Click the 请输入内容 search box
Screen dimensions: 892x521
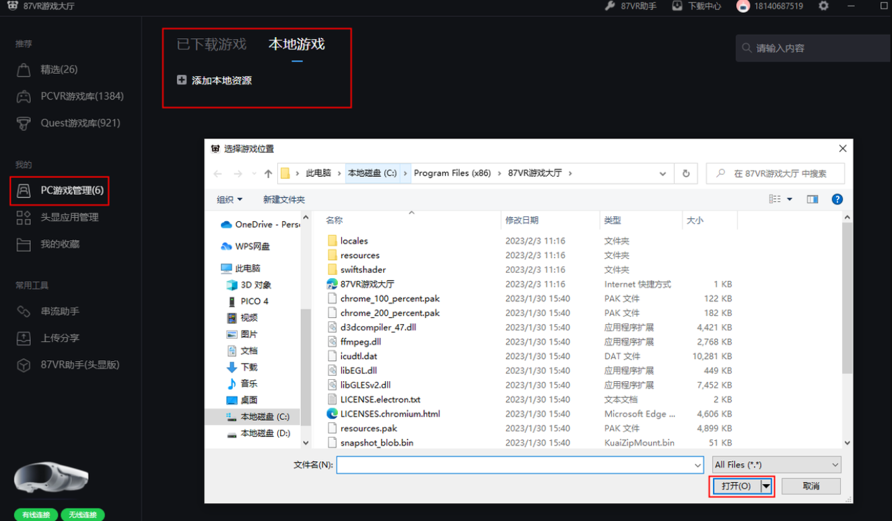[813, 48]
